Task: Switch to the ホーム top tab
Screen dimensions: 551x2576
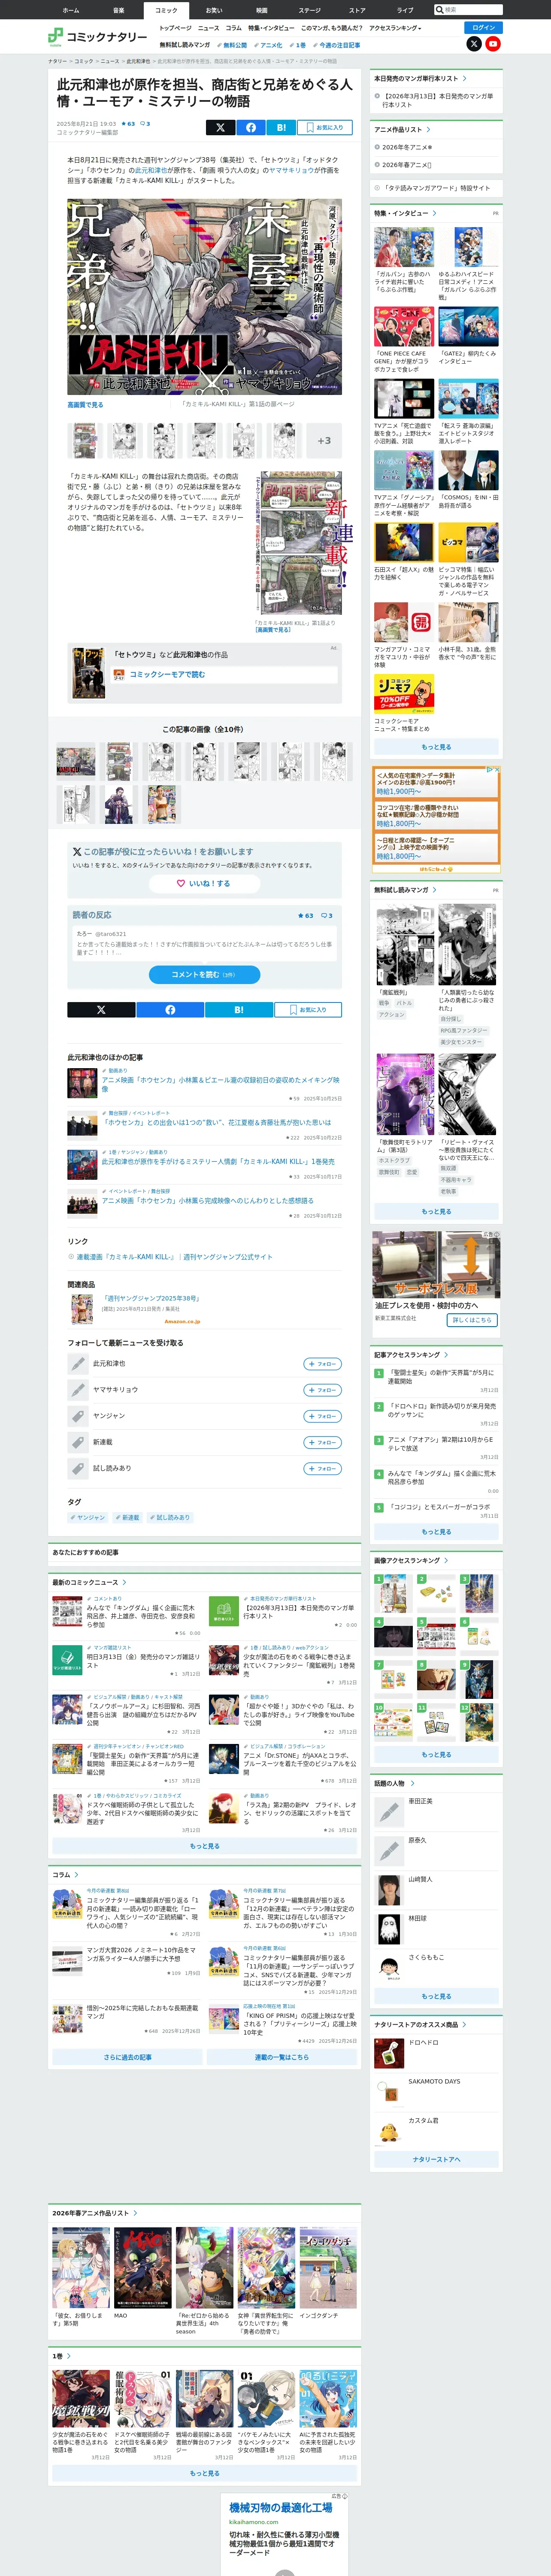Action: (x=71, y=10)
